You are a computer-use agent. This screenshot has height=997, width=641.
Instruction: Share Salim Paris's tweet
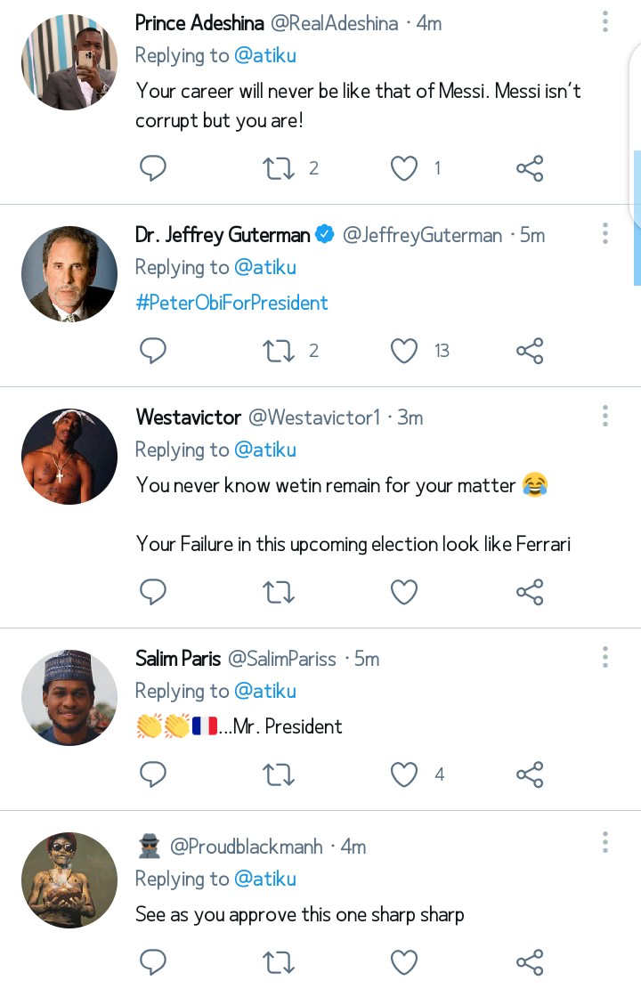pos(530,774)
